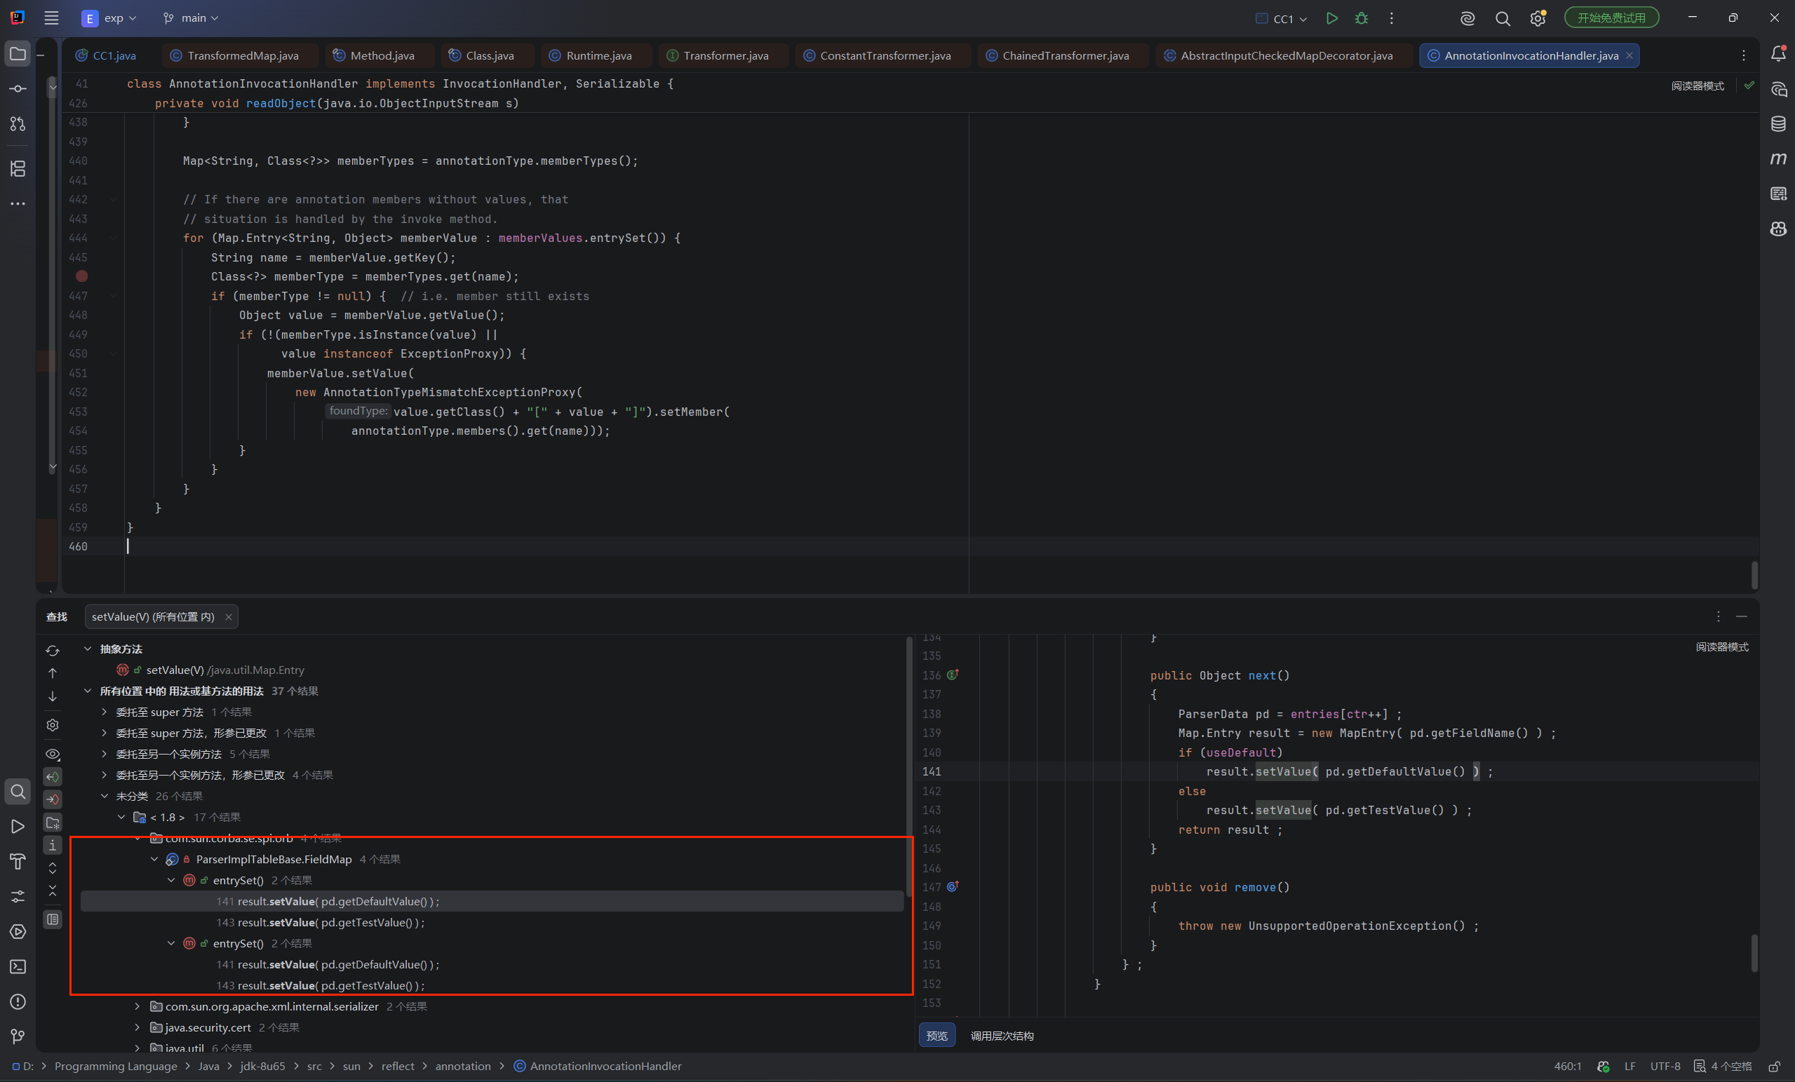The width and height of the screenshot is (1795, 1082).
Task: Rerun the find usages search
Action: pos(53,650)
